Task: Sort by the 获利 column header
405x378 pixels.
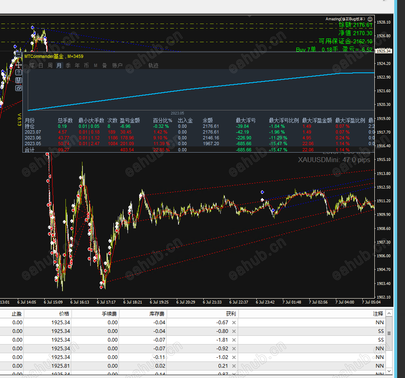Action: 202,314
